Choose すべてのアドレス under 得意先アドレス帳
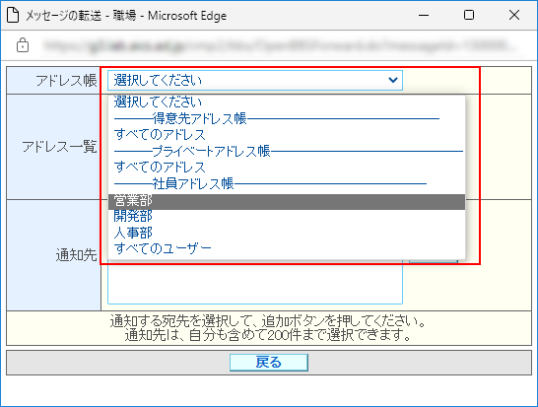Image resolution: width=538 pixels, height=407 pixels. [x=287, y=135]
